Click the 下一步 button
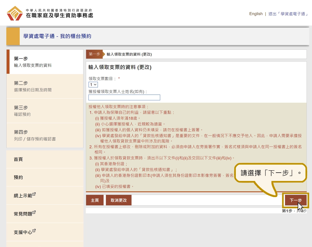Image resolution: width=312 pixels, height=247 pixels. coord(296,200)
